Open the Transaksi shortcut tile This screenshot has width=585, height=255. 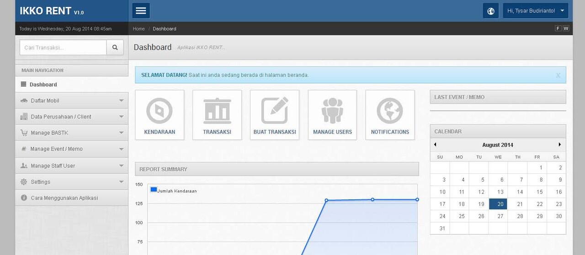[x=217, y=115]
